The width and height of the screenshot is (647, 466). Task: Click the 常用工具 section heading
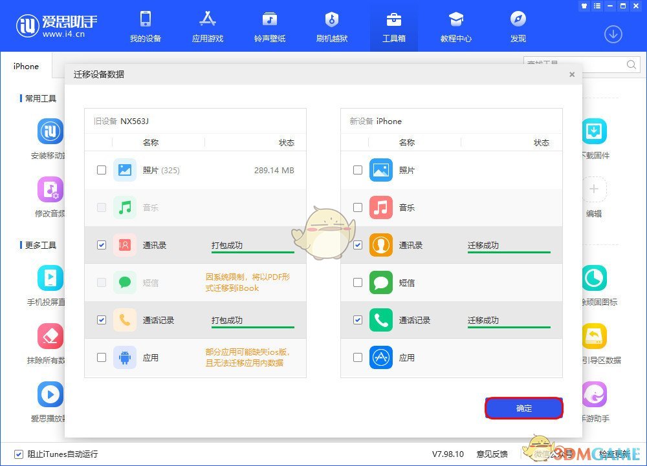[40, 98]
